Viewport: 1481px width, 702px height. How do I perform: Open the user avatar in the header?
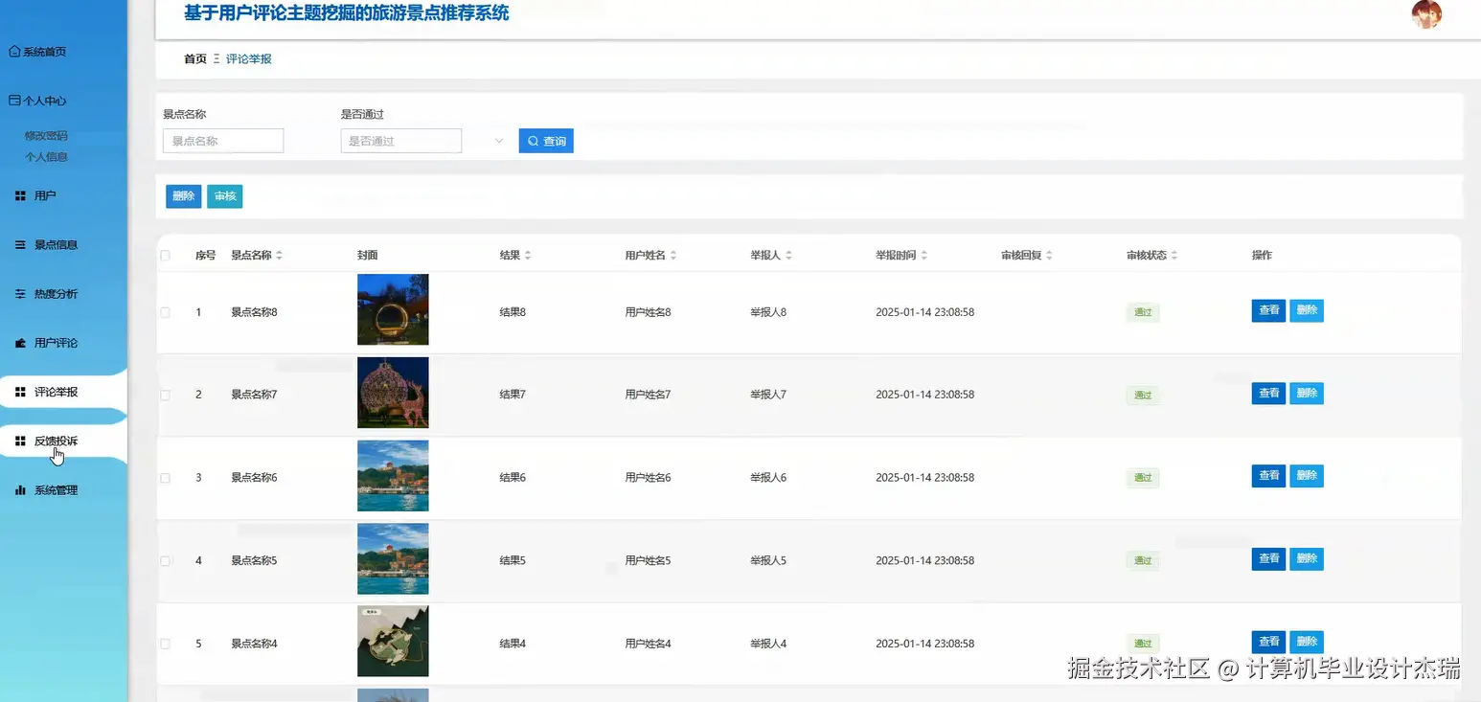pos(1426,14)
